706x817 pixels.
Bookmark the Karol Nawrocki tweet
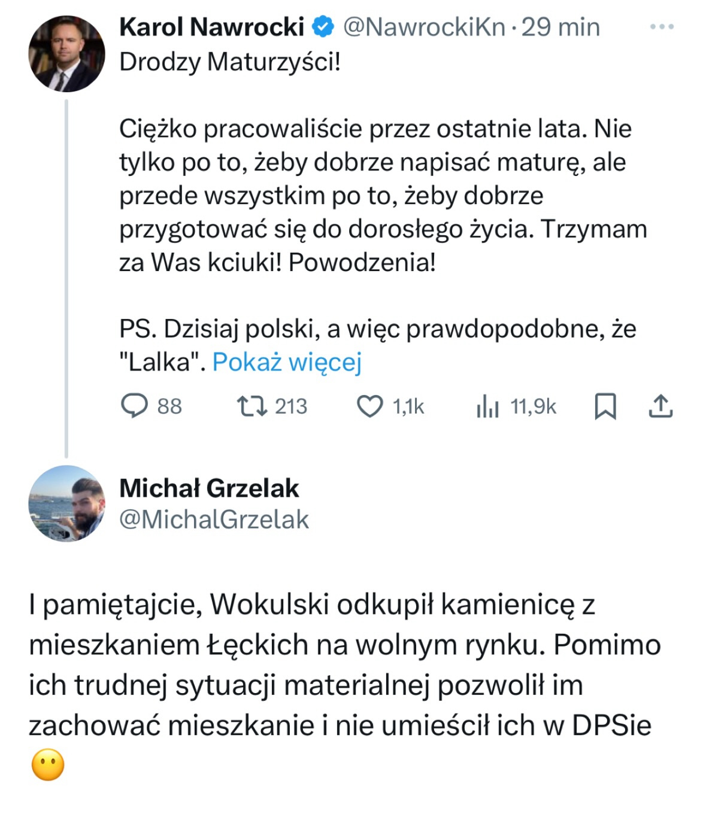(605, 407)
